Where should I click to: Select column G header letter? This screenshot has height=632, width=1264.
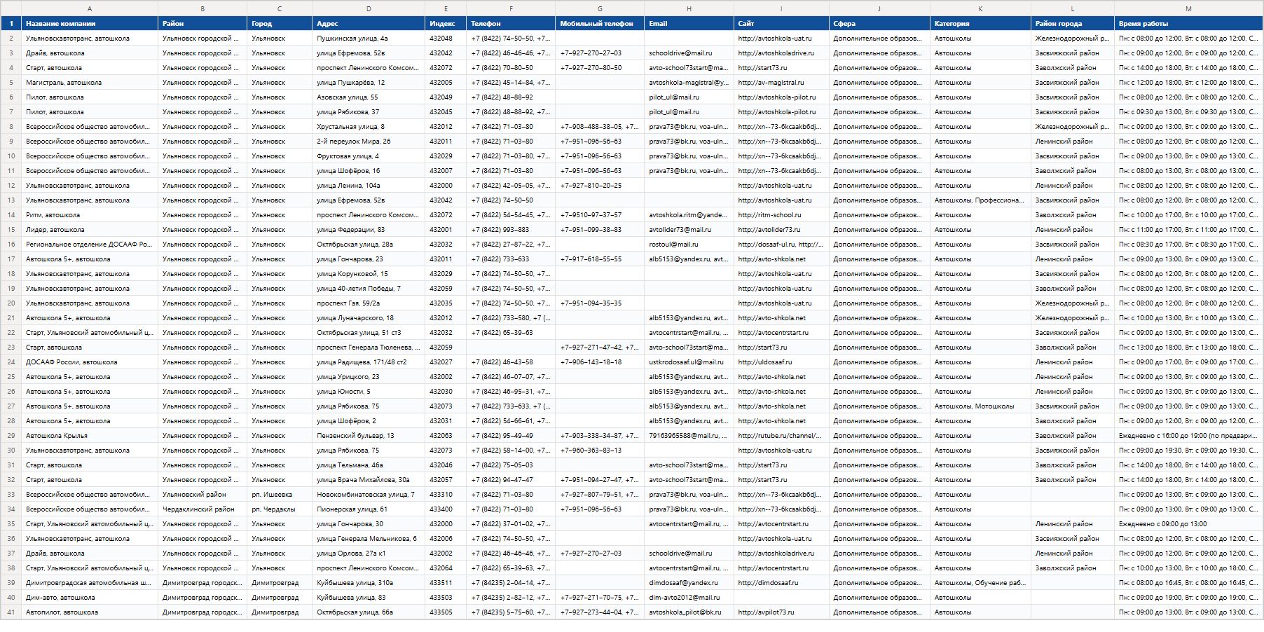click(x=600, y=8)
